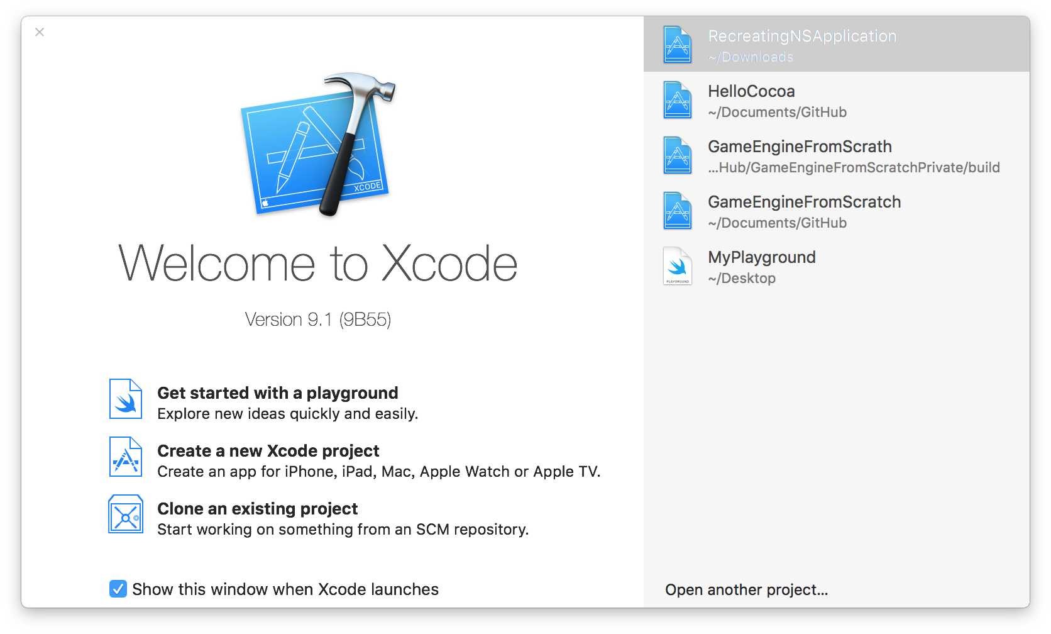1051x634 pixels.
Task: Close the Welcome to Xcode window
Action: (40, 32)
